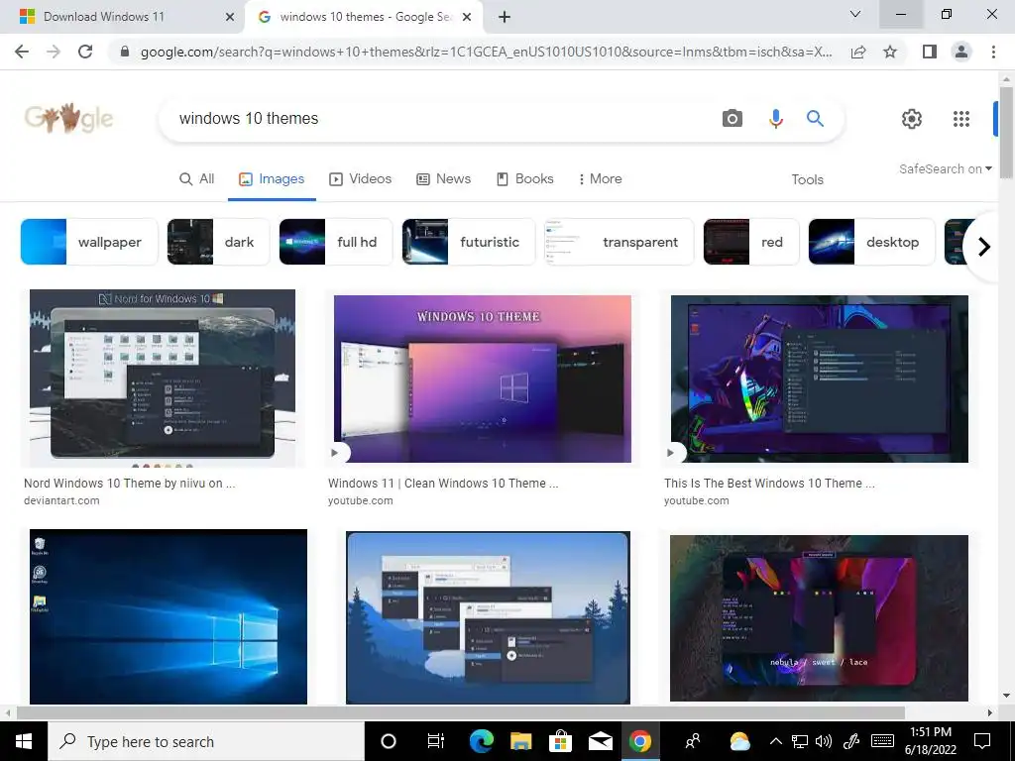Image resolution: width=1015 pixels, height=761 pixels.
Task: Open the Chrome profile avatar
Action: pyautogui.click(x=961, y=52)
